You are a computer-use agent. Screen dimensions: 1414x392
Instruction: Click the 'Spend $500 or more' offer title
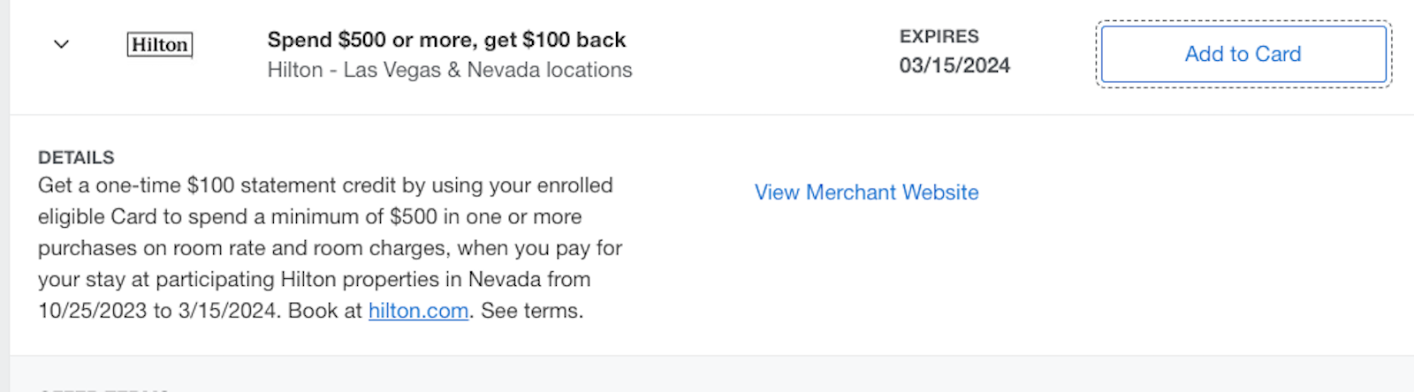coord(446,40)
